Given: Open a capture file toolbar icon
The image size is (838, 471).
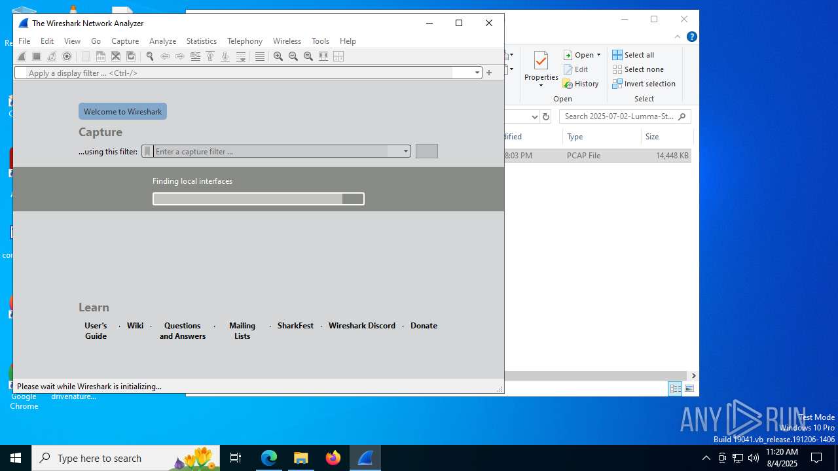Looking at the screenshot, I should [x=86, y=56].
